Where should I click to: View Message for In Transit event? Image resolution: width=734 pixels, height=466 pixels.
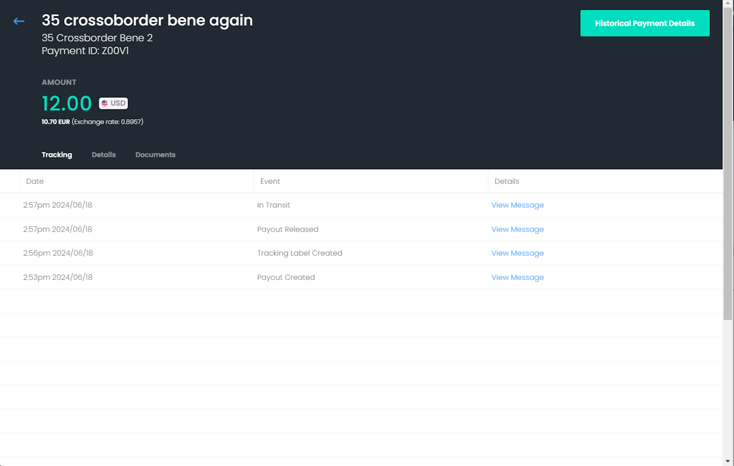[517, 205]
